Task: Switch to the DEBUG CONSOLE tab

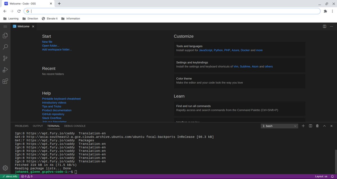Action: click(x=75, y=126)
